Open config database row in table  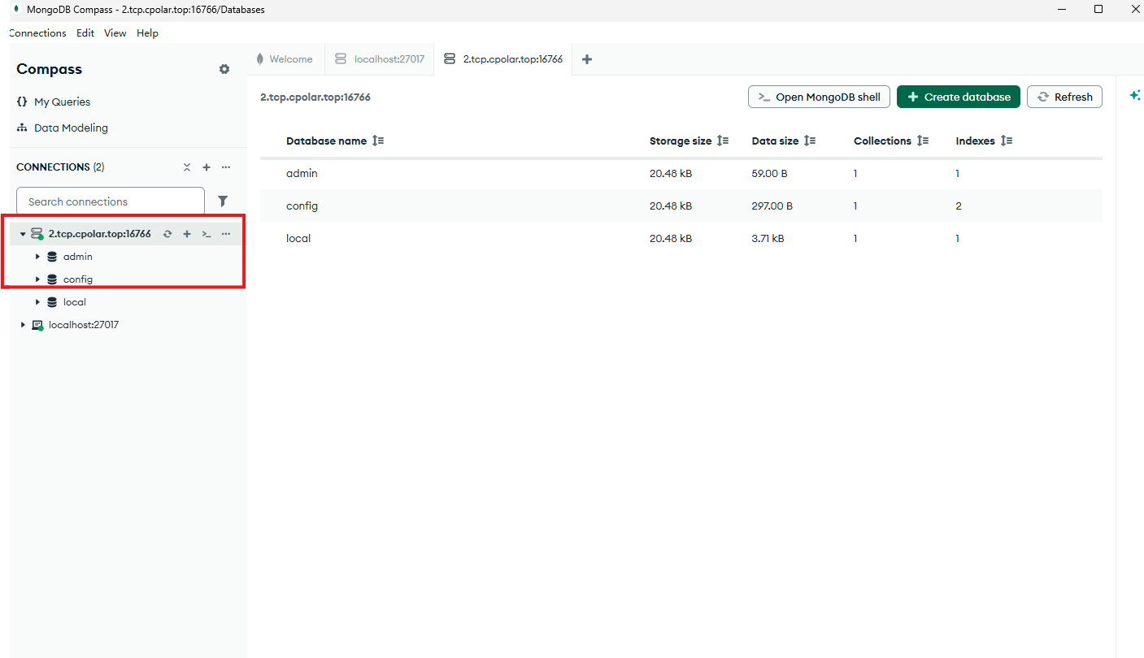(681, 206)
